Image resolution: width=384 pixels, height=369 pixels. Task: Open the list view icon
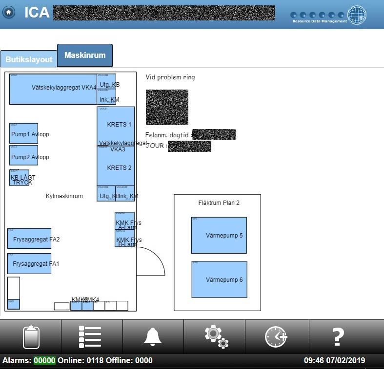tap(90, 336)
